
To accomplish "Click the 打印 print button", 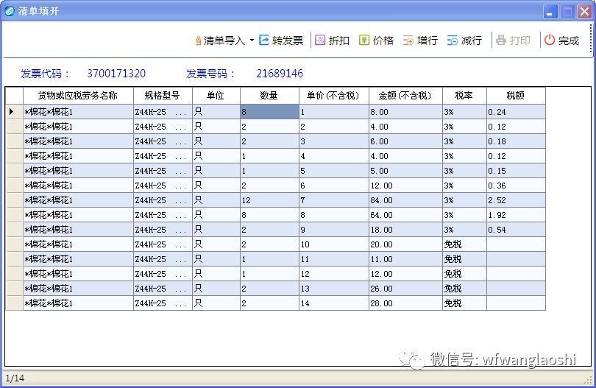I will 513,40.
